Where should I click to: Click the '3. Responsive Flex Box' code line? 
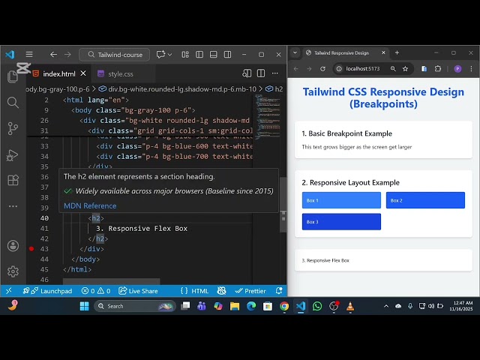[x=142, y=228]
